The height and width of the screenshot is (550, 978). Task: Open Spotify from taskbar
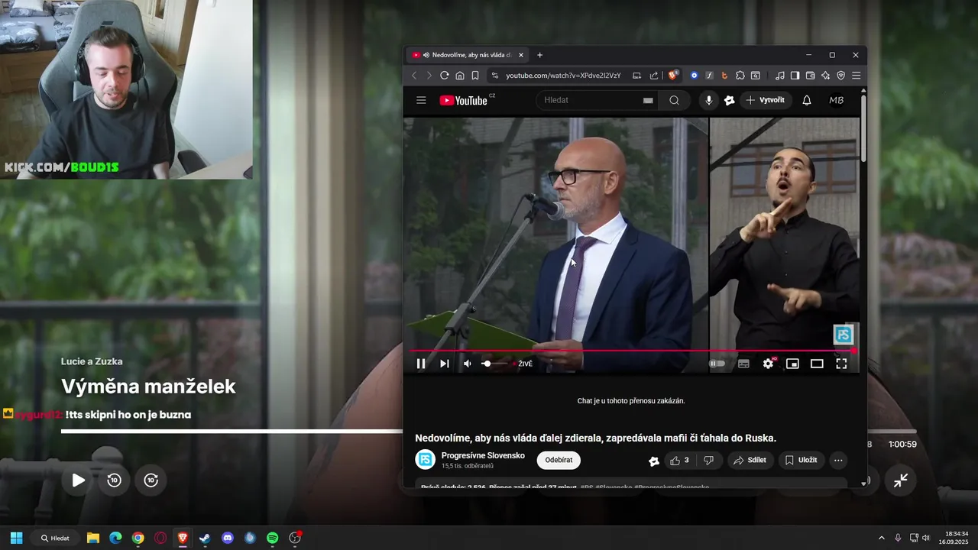click(x=273, y=538)
